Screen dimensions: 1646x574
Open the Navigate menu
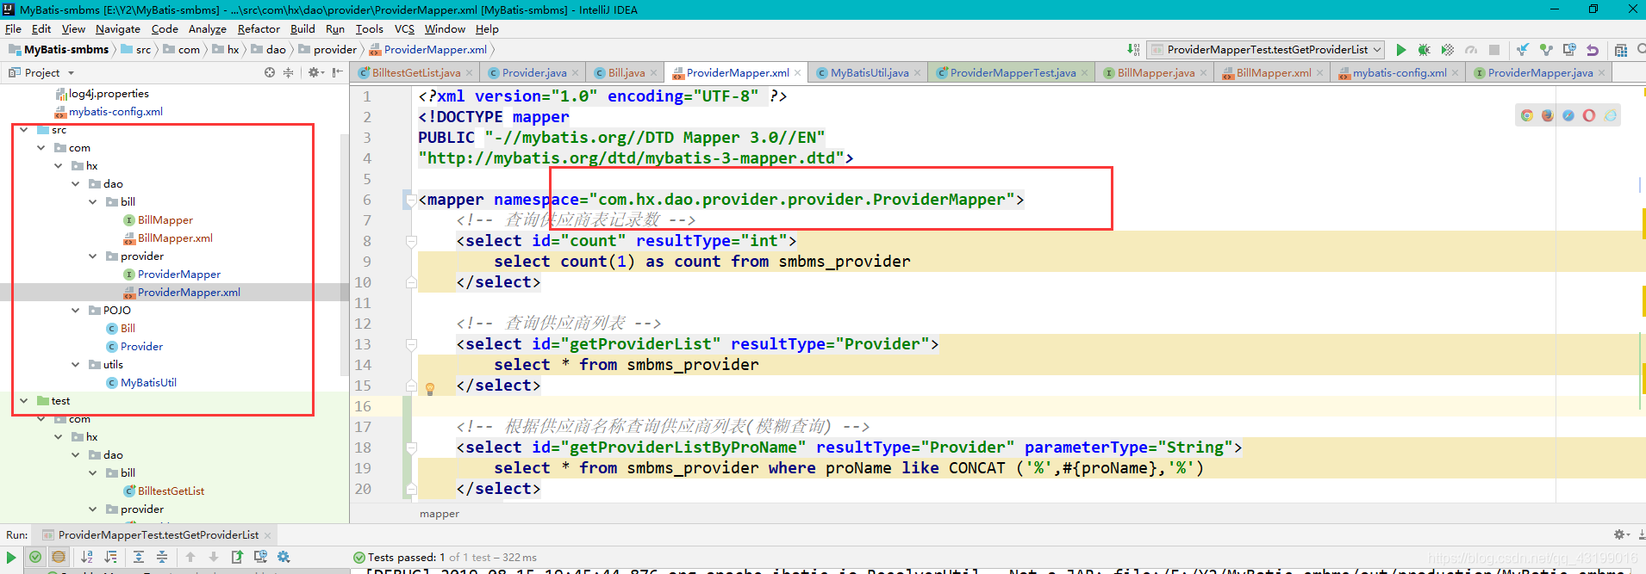pos(118,29)
